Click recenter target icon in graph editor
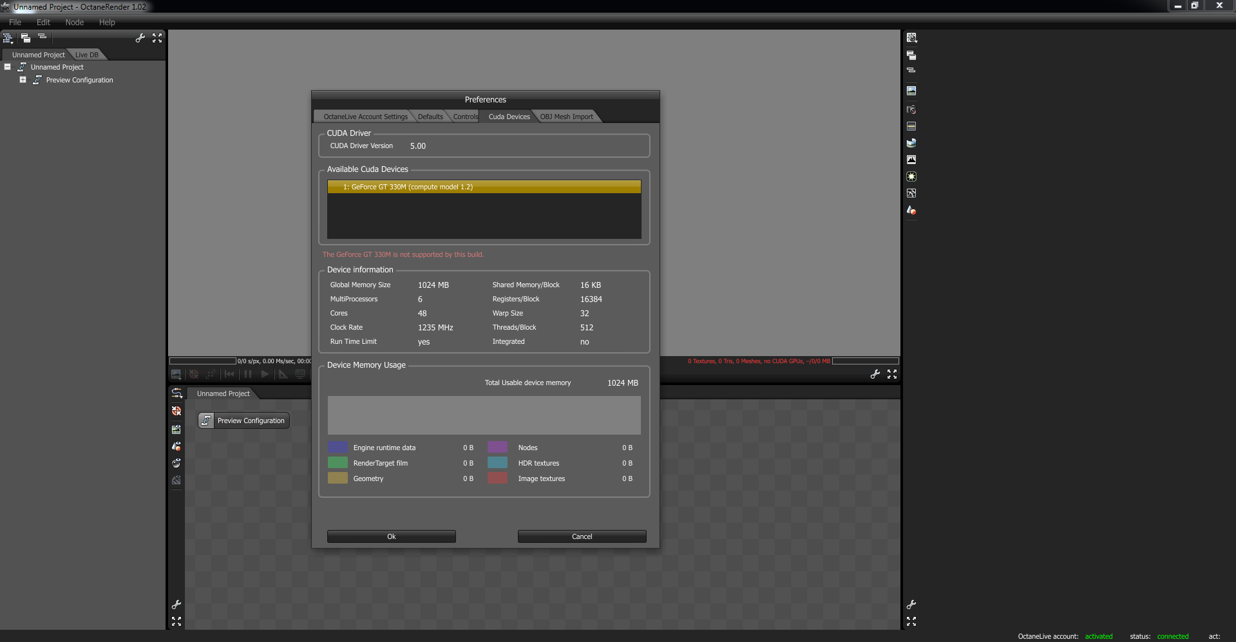Viewport: 1236px width, 642px height. pos(176,411)
